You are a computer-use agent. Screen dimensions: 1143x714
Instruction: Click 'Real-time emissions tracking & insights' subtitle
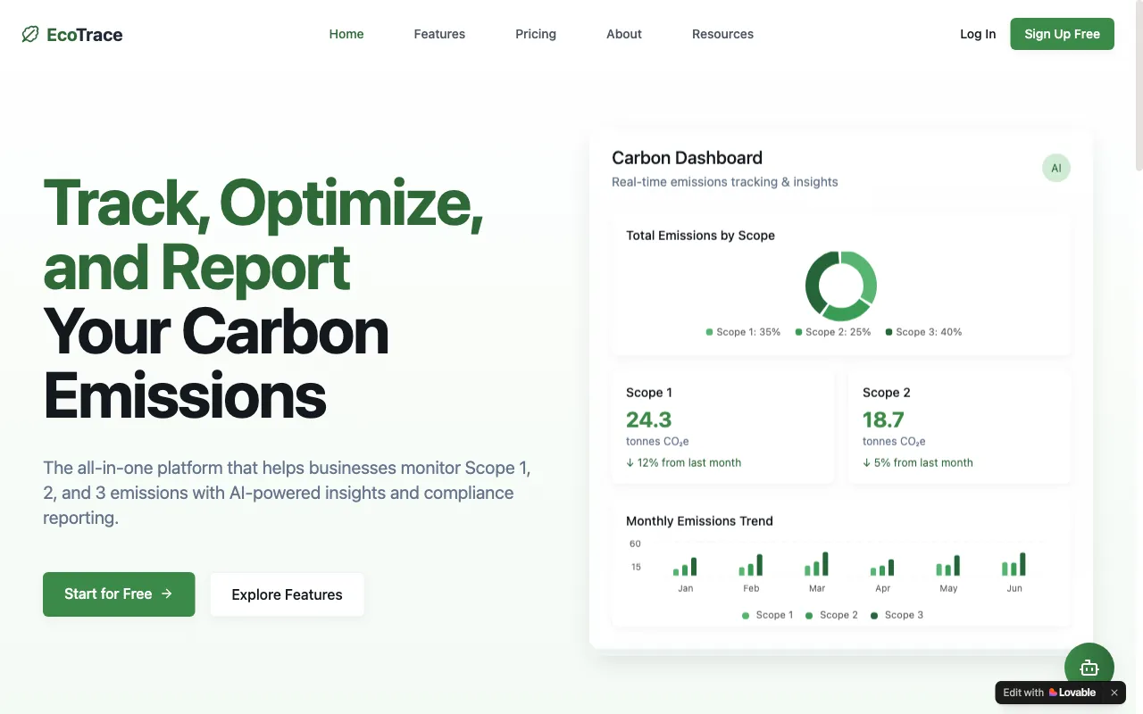(x=724, y=182)
